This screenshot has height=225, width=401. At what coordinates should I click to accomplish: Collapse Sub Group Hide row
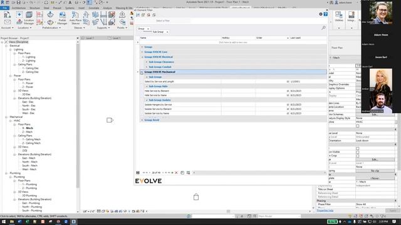pos(147,86)
